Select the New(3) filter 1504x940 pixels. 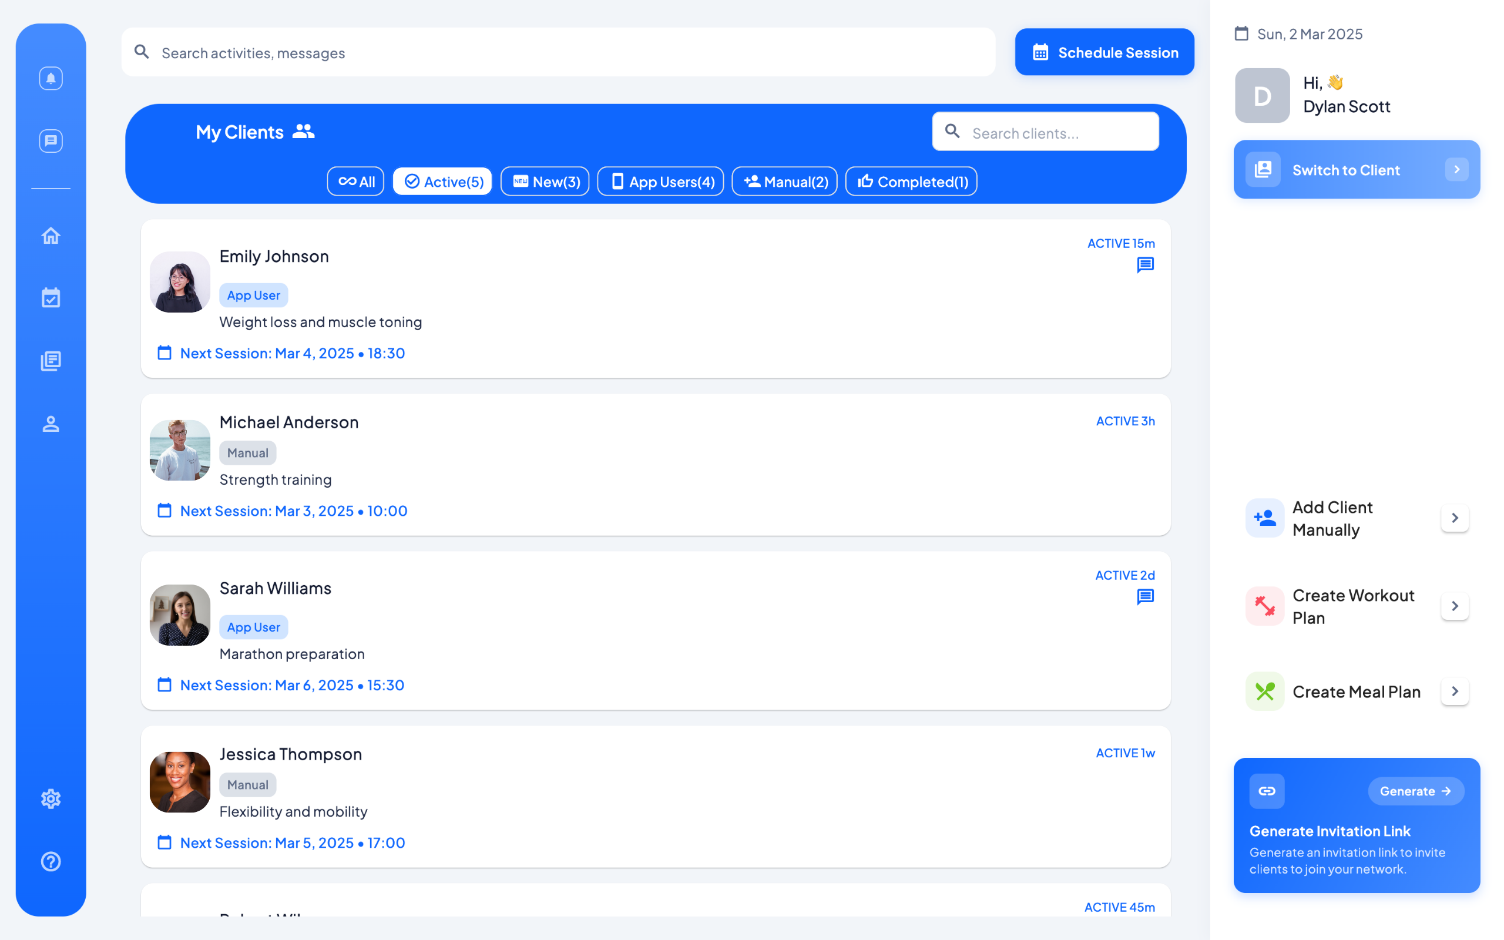coord(545,182)
